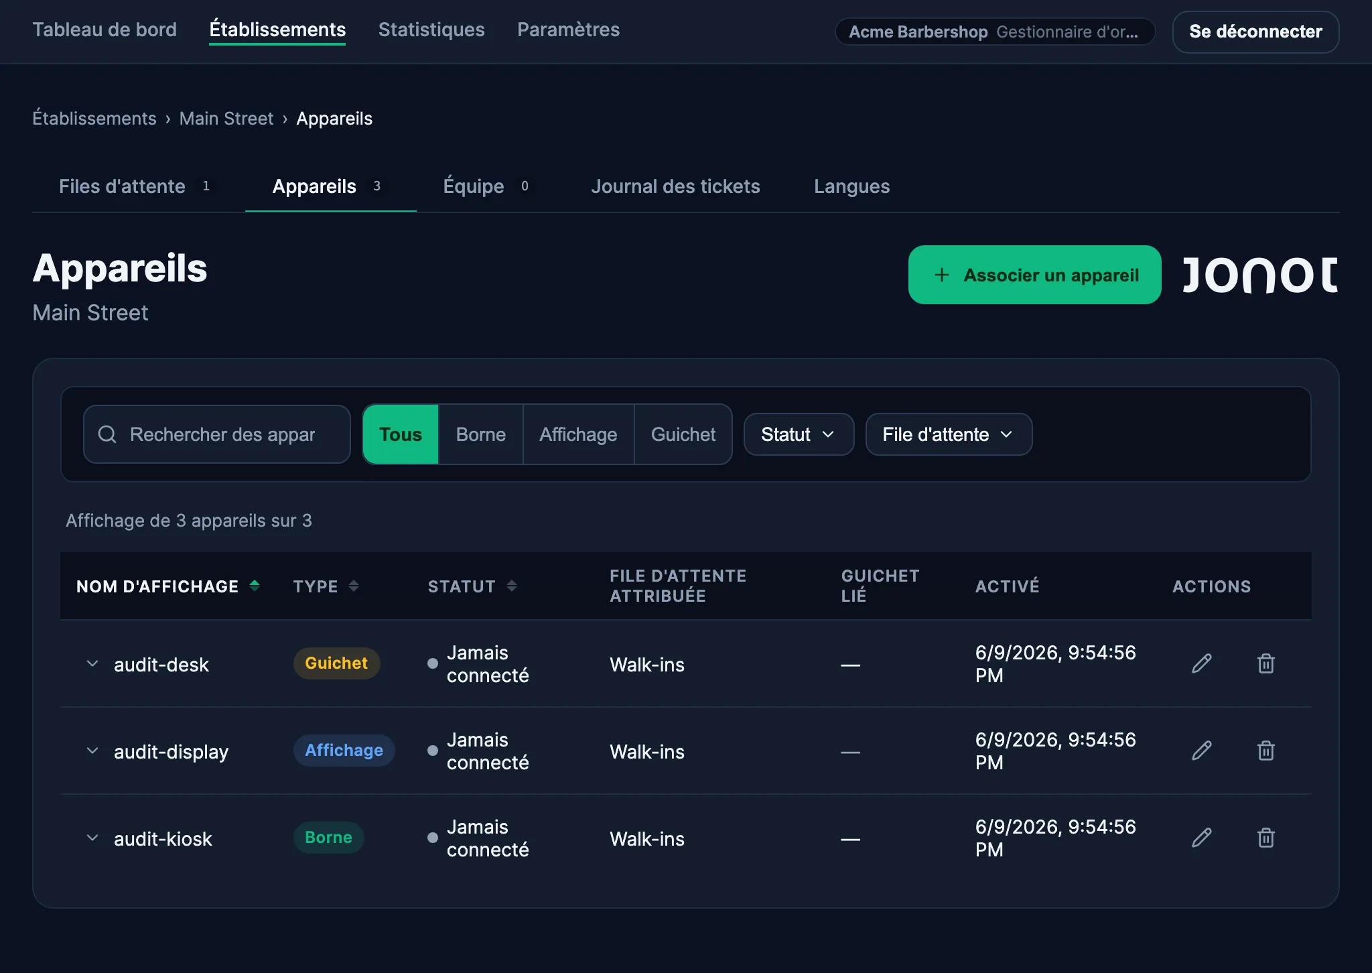Switch to Files d'attente tab
Viewport: 1372px width, 973px height.
point(137,186)
